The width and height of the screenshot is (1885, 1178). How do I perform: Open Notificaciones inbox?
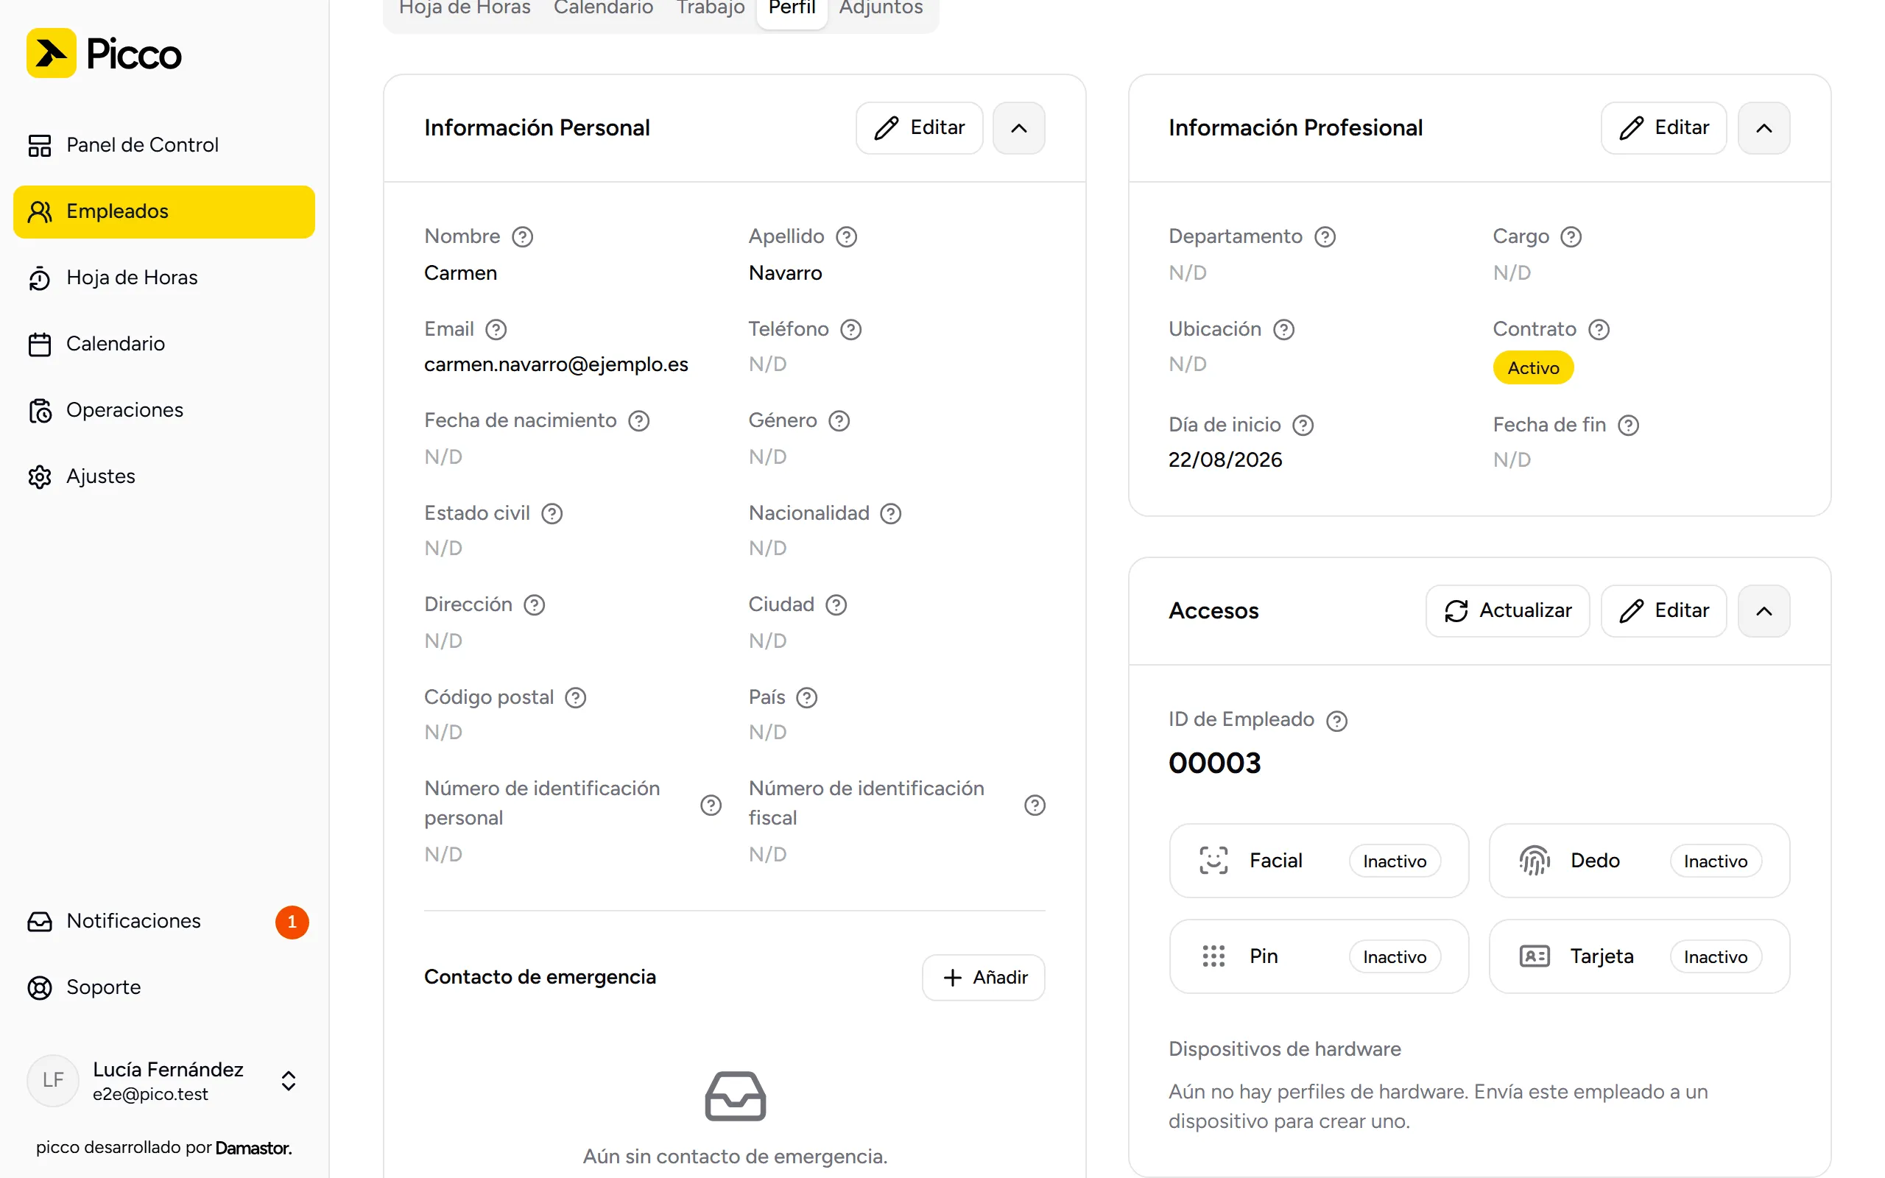(x=163, y=921)
